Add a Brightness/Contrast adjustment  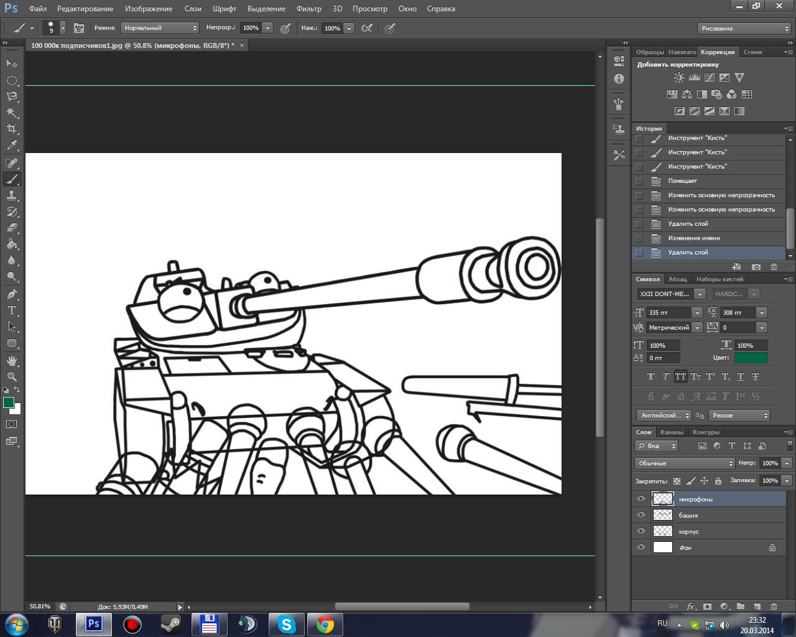coord(679,78)
